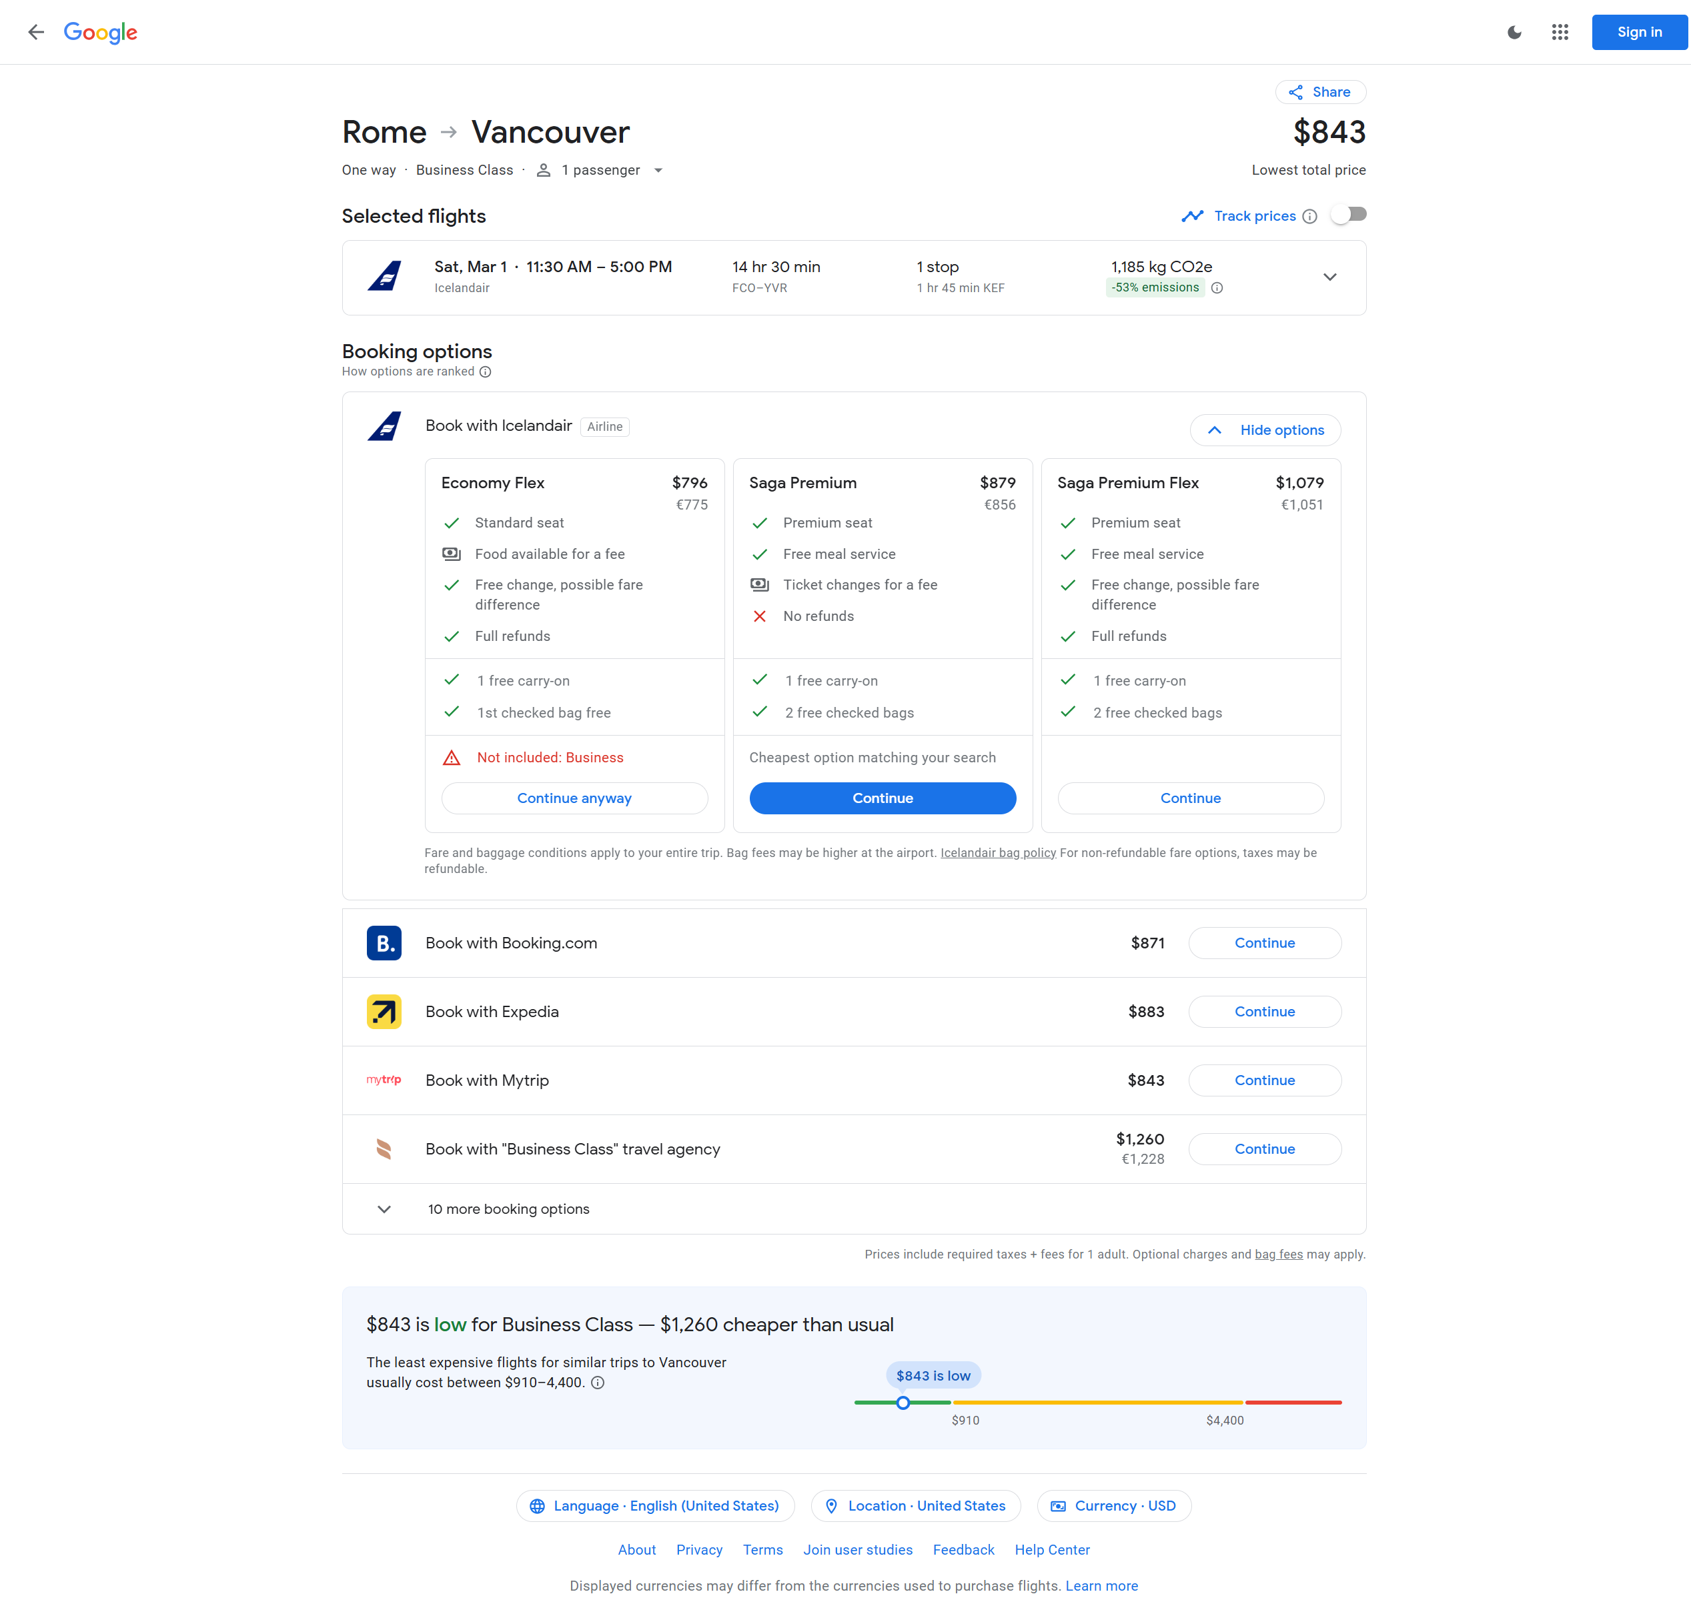
Task: Open the passenger count dropdown
Action: click(x=600, y=170)
